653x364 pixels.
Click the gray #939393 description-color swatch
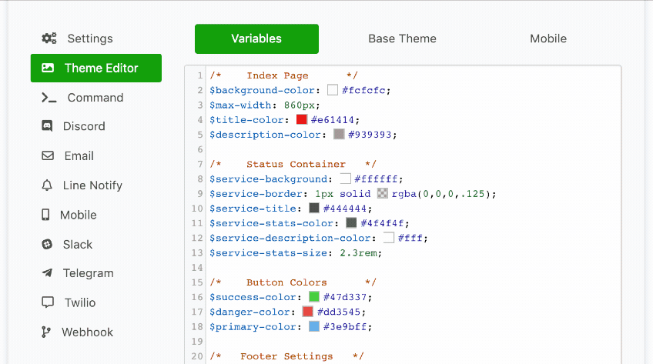(339, 135)
